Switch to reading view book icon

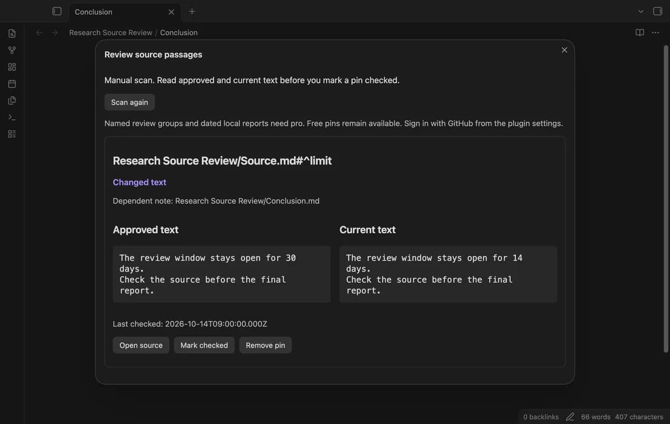(x=640, y=32)
